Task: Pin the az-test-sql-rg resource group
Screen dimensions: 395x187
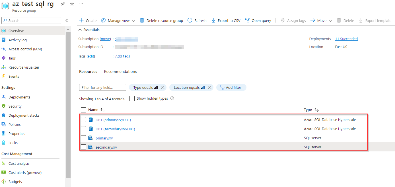Action: point(63,4)
